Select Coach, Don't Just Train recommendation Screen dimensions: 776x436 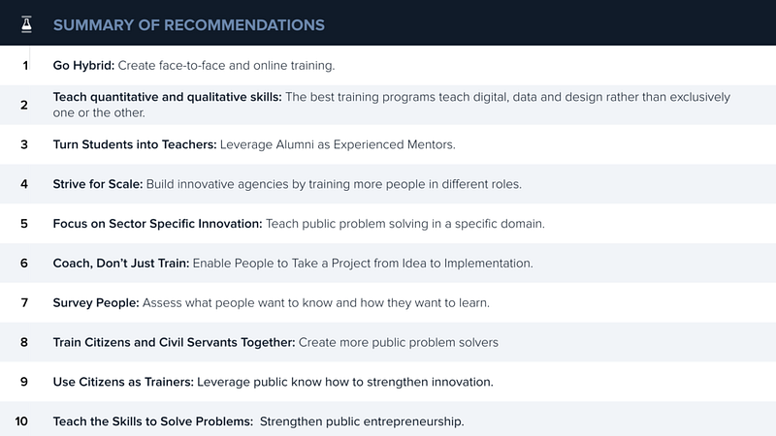click(x=388, y=263)
